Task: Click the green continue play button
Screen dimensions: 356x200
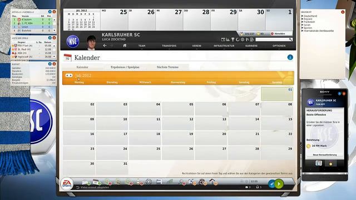Action: pyautogui.click(x=279, y=184)
